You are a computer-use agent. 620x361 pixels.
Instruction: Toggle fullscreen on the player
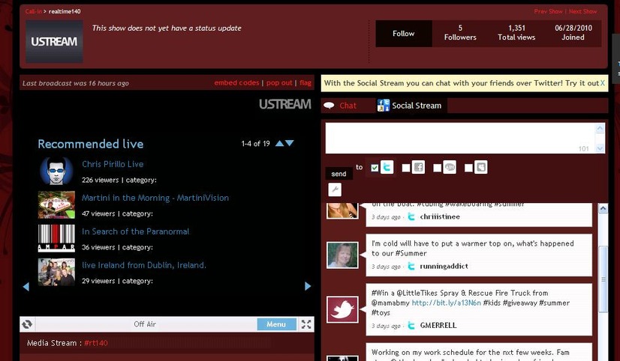pyautogui.click(x=306, y=324)
